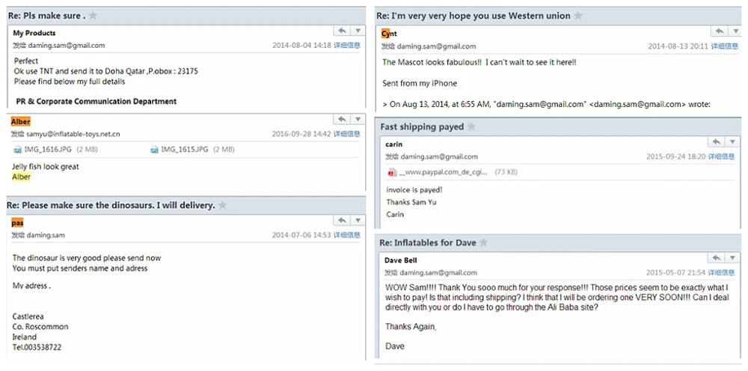Viewport: 748px width, 371px height.
Task: Reply to Dave Bell's email
Action: (x=716, y=259)
